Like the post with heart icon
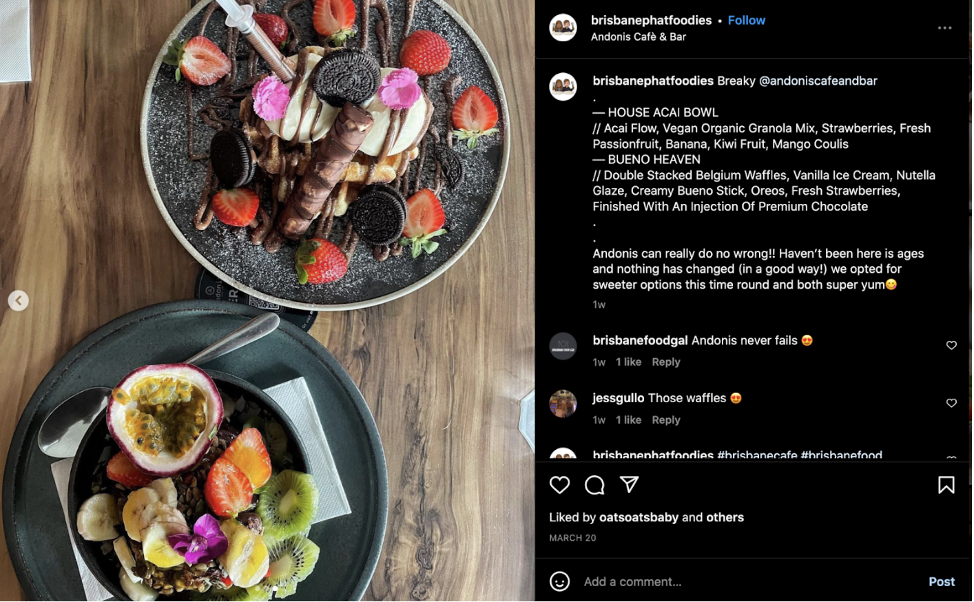974x602 pixels. coord(560,485)
